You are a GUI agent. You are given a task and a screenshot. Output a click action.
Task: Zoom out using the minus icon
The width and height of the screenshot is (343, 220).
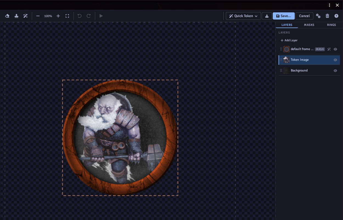(x=38, y=16)
